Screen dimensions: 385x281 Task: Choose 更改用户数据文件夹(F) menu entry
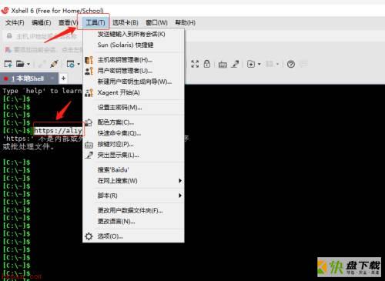click(x=133, y=211)
